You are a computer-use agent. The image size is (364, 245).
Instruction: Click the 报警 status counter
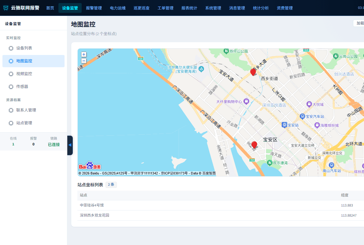[x=33, y=141]
